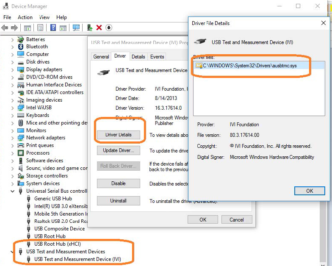Viewport: 332px width, 266px height.
Task: Click the Back arrow in toolbar
Action: 5,28
